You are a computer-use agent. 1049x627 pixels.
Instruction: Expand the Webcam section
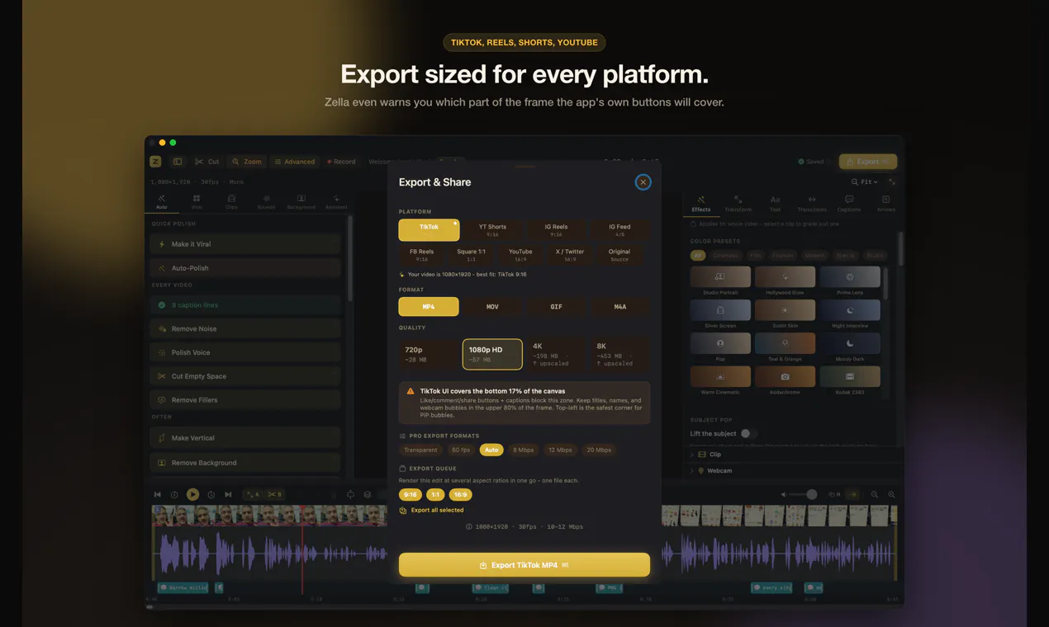[x=793, y=470]
